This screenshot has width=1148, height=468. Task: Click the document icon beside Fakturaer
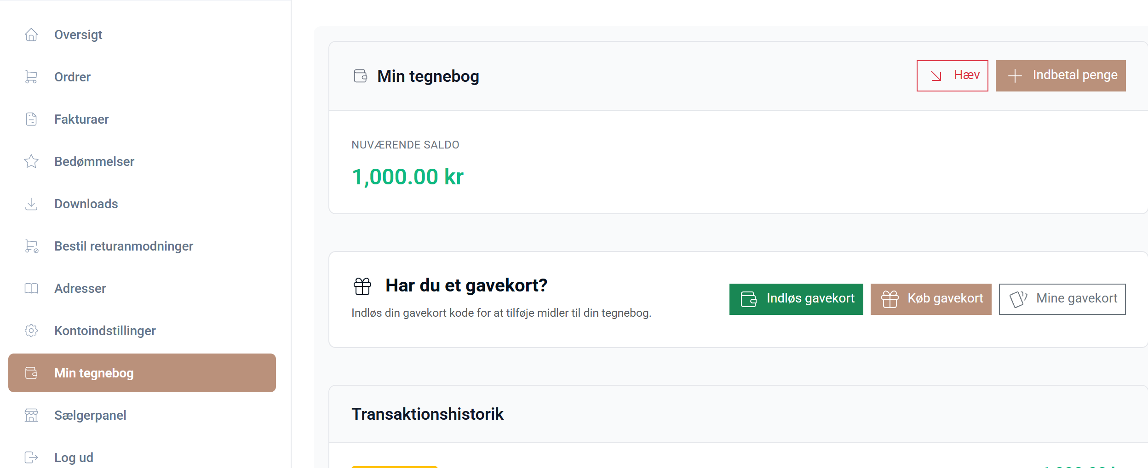(31, 119)
